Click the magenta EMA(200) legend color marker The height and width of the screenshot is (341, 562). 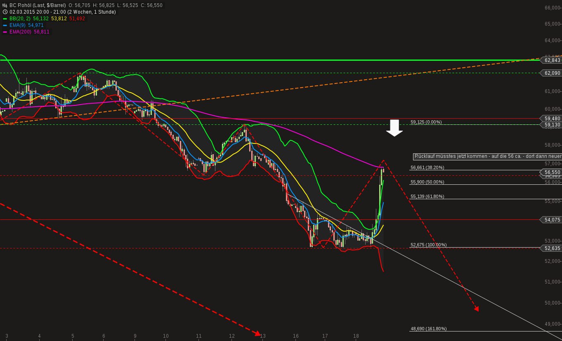click(5, 32)
